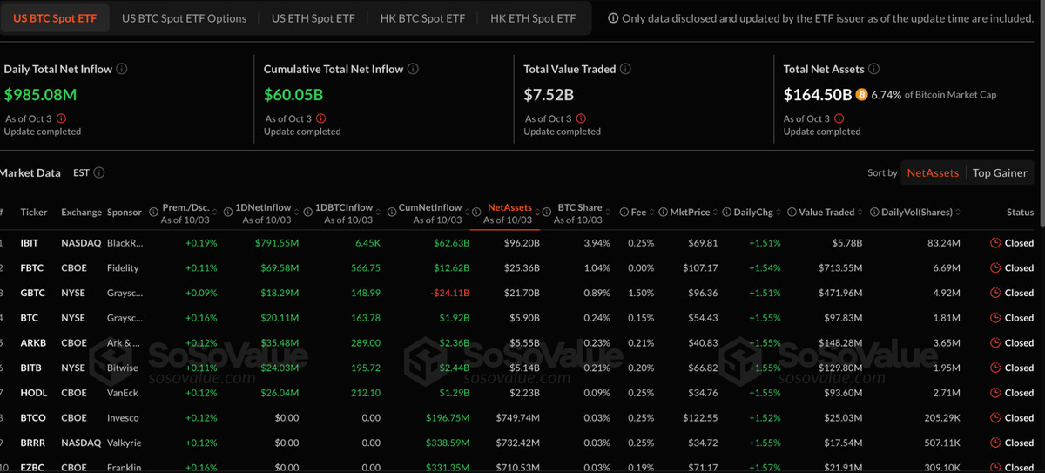Screen dimensions: 1045x473
Task: Click info icon beside Daily Total Net Inflow
Action: point(122,69)
